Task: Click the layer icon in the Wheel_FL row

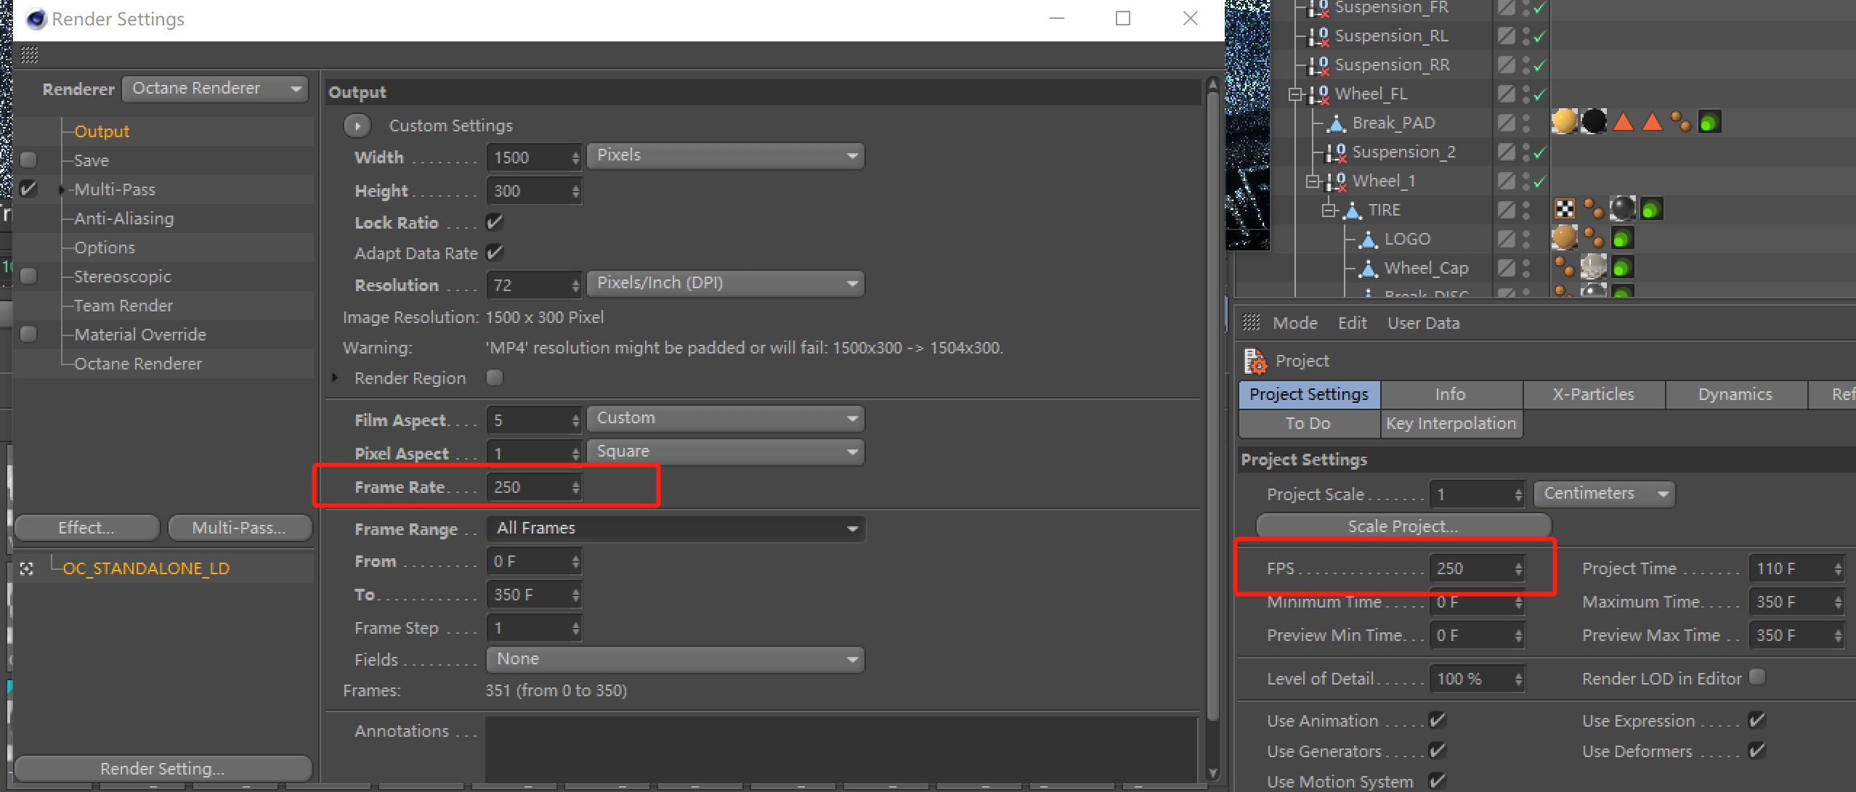Action: pos(1506,94)
